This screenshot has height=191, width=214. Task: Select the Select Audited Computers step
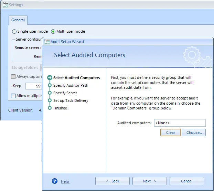76,78
